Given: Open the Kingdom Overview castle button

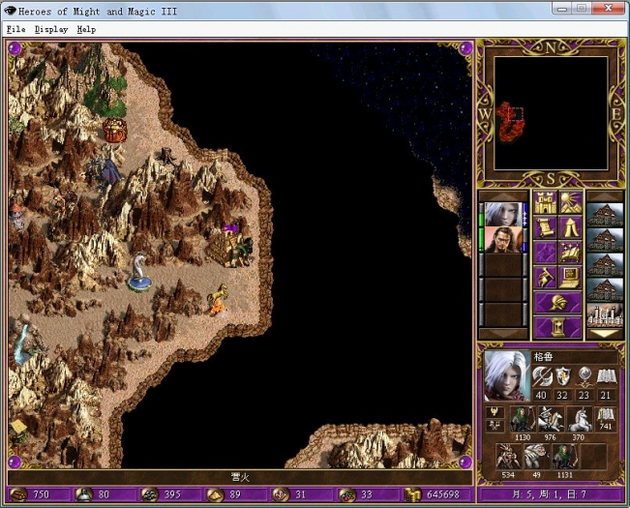Looking at the screenshot, I should tap(545, 202).
